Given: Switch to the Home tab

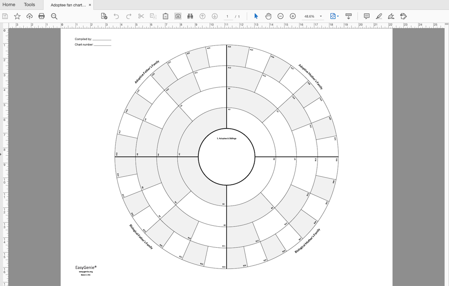Looking at the screenshot, I should [x=9, y=4].
